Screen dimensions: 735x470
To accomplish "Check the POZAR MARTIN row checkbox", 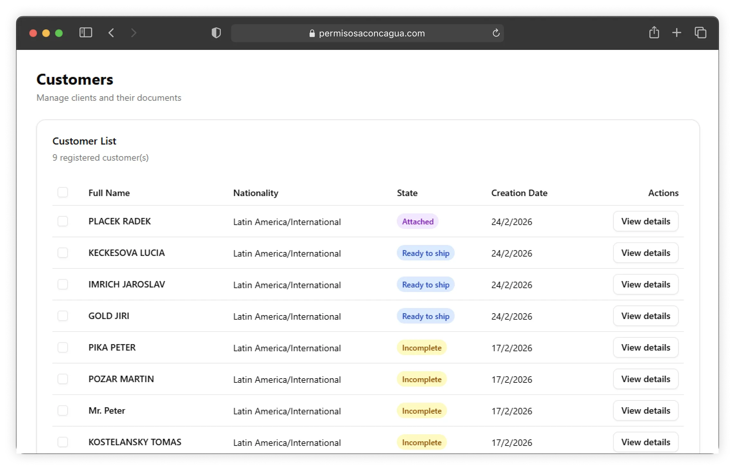I will coord(63,379).
